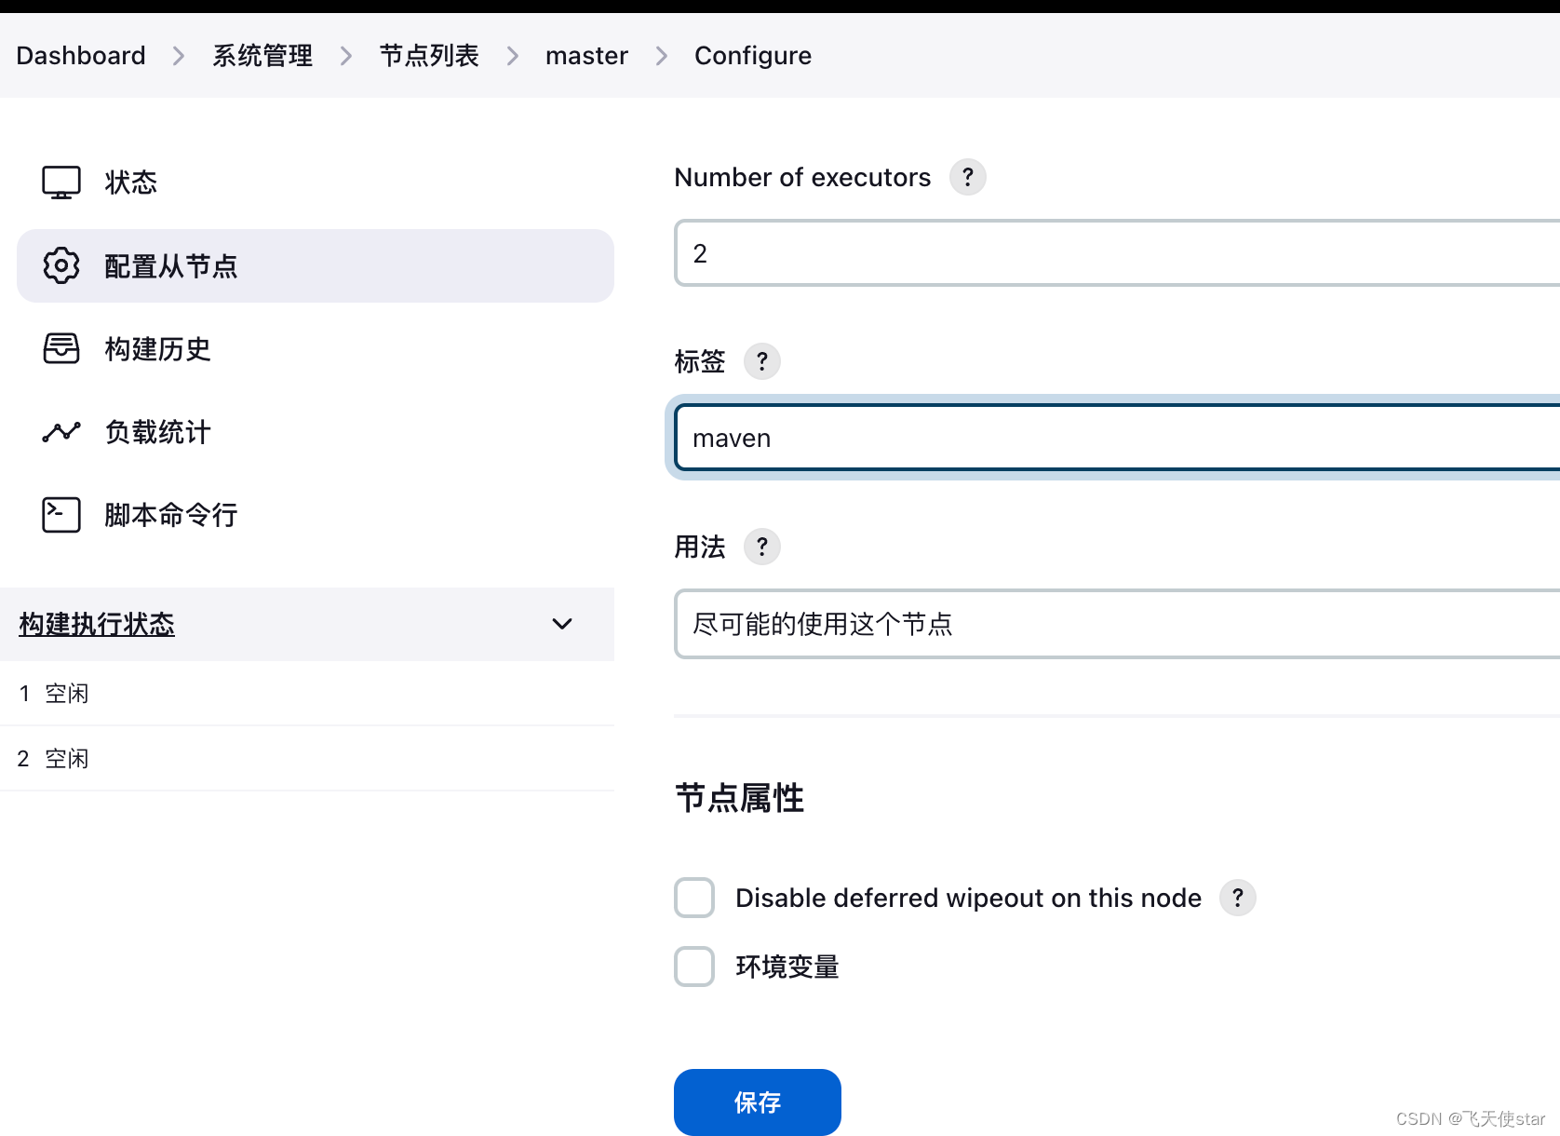Click the terminal icon beside 脚本命令行
1560x1136 pixels.
[x=61, y=515]
